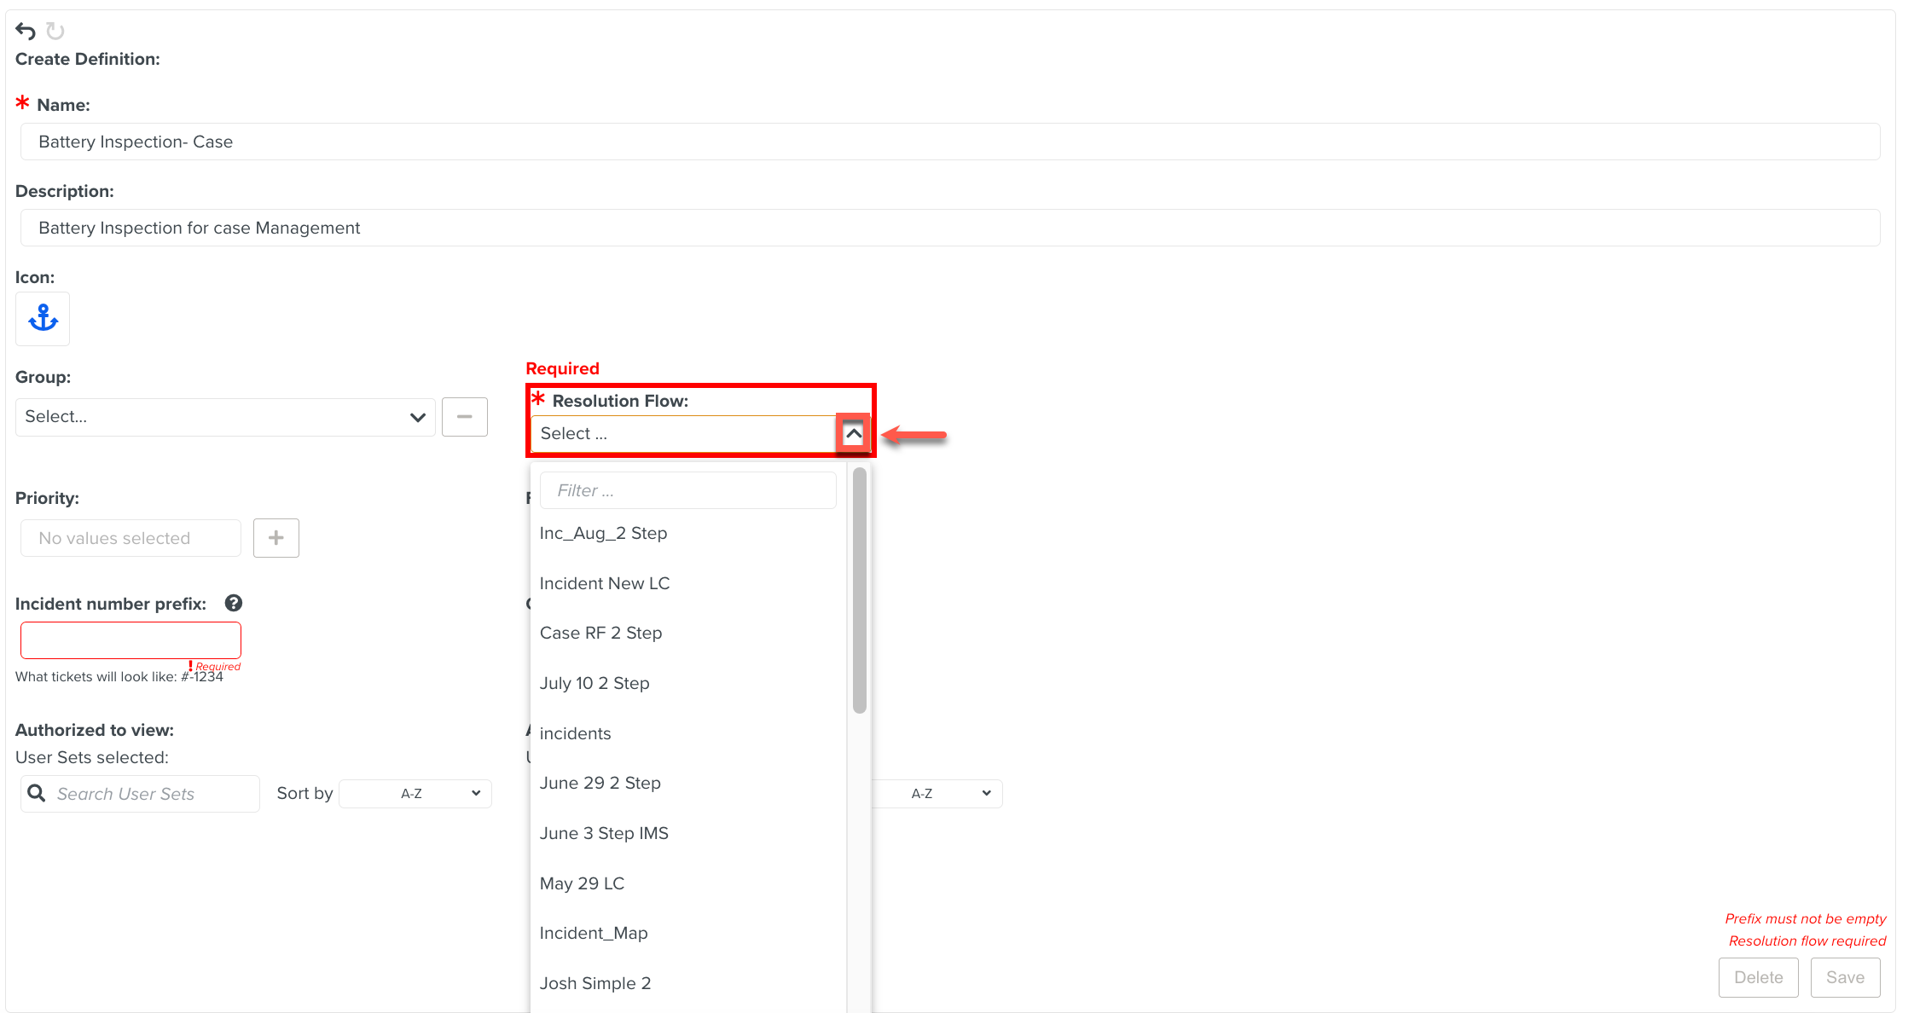Expand the Group Select dropdown
Viewport: 1914px width, 1013px height.
(225, 417)
